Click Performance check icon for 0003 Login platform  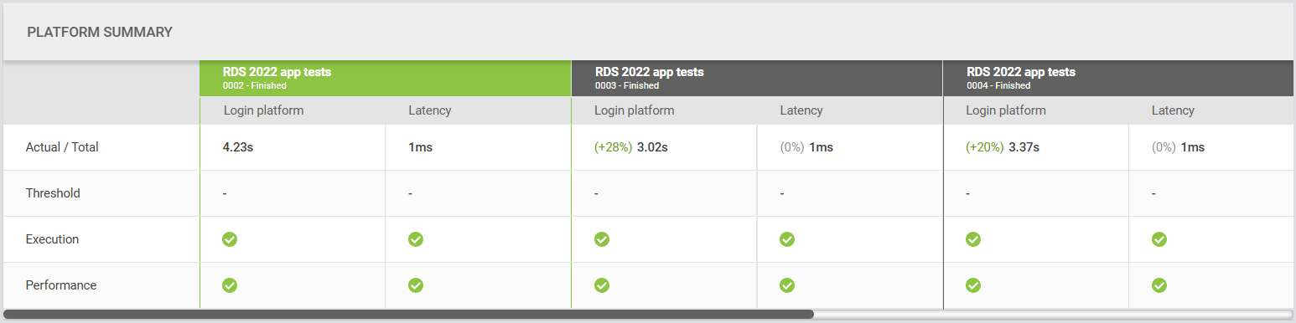pos(601,285)
